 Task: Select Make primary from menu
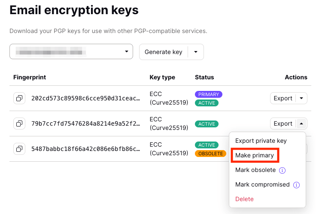pos(255,155)
